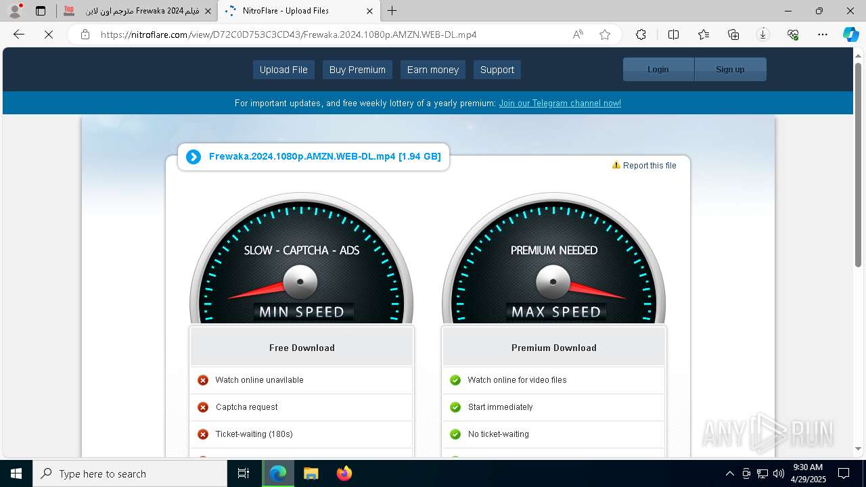Choose Premium Download header
This screenshot has width=866, height=487.
[554, 348]
